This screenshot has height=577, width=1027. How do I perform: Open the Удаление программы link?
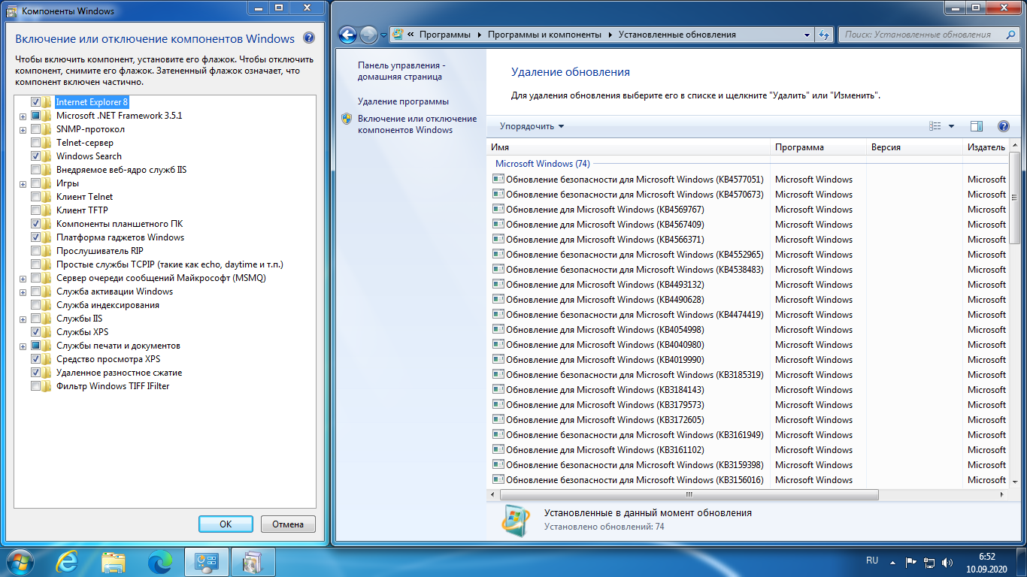(x=403, y=101)
